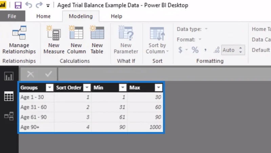Click the Min value 31 cell
Viewport: 271px width, 153px height.
109,107
